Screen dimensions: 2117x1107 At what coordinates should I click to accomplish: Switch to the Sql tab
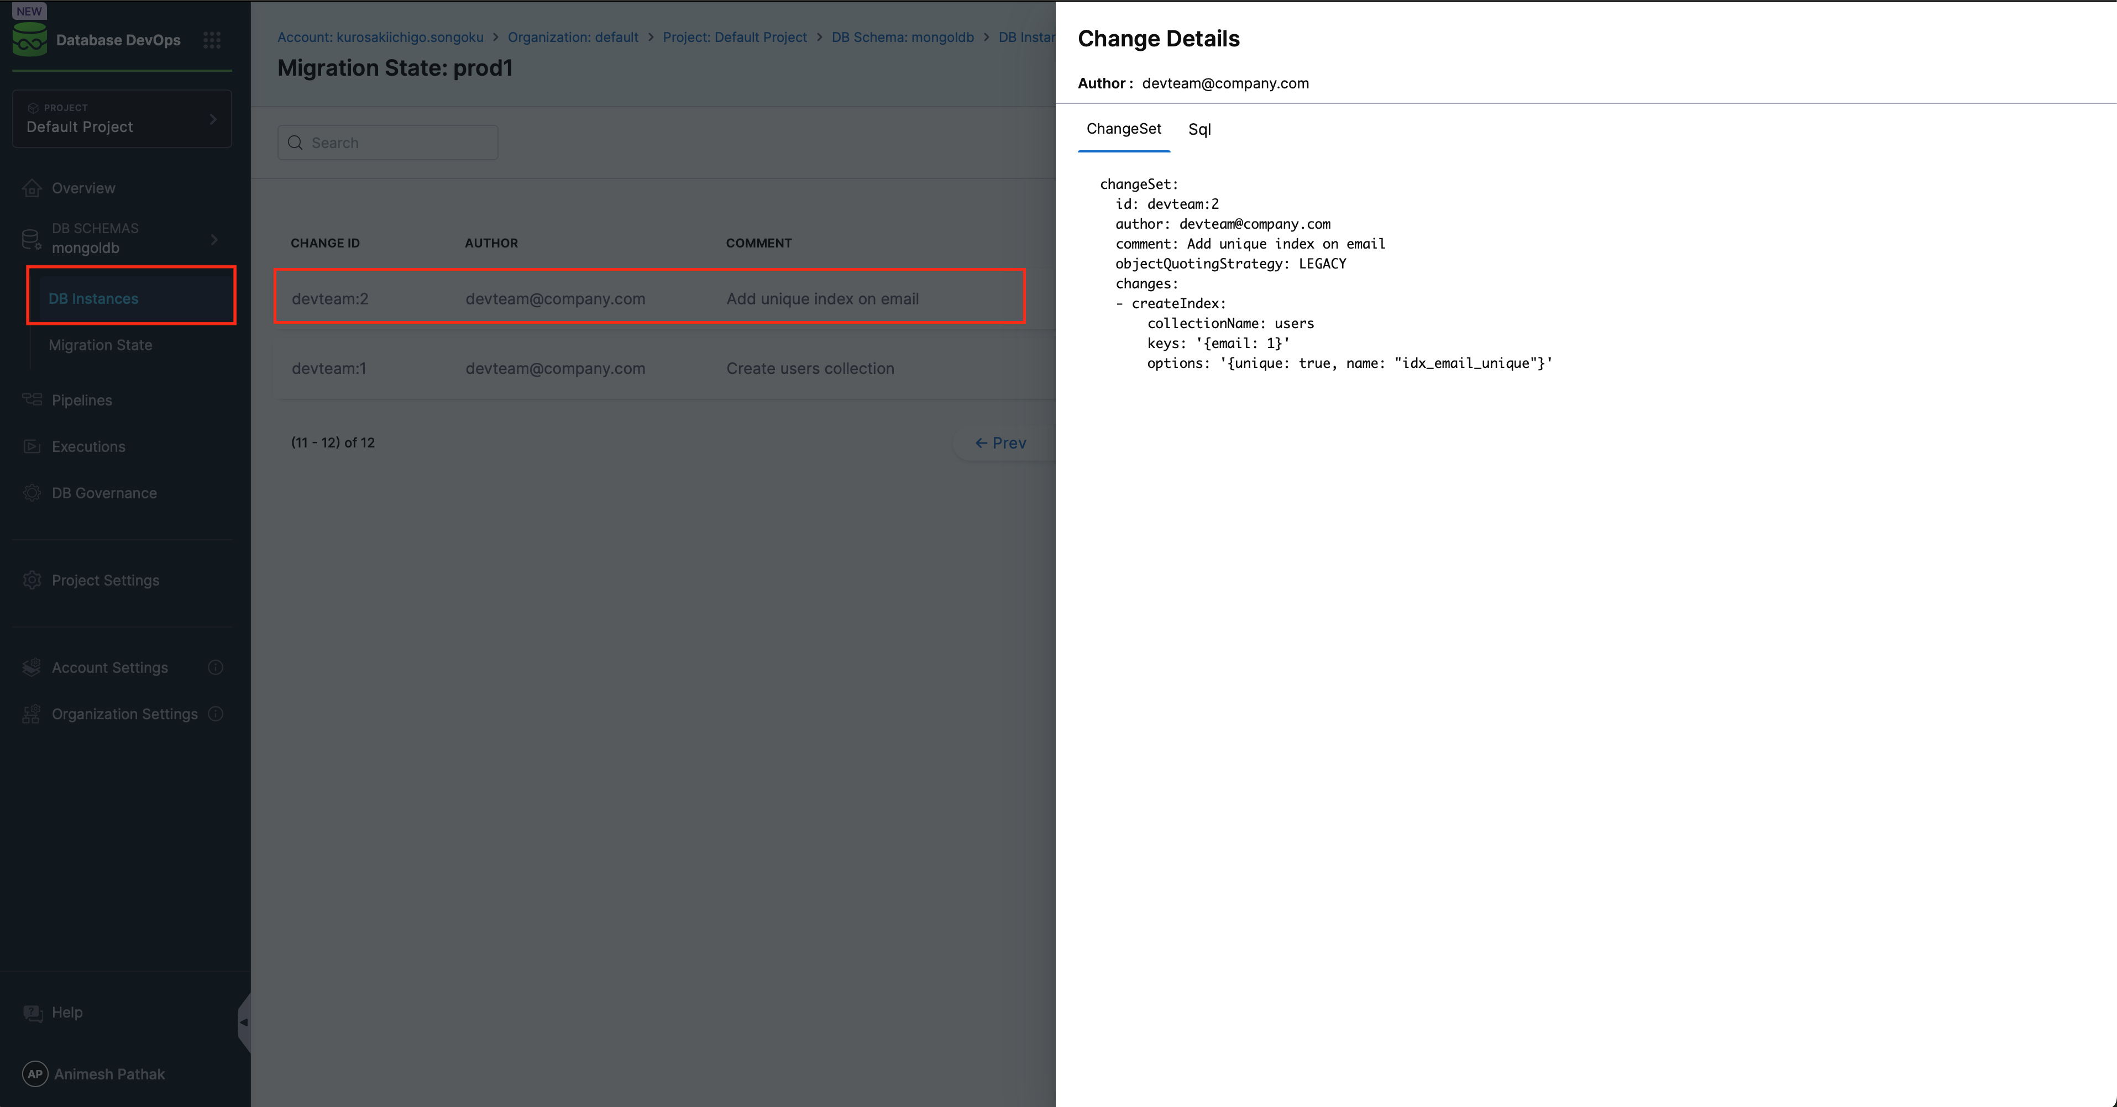tap(1199, 130)
